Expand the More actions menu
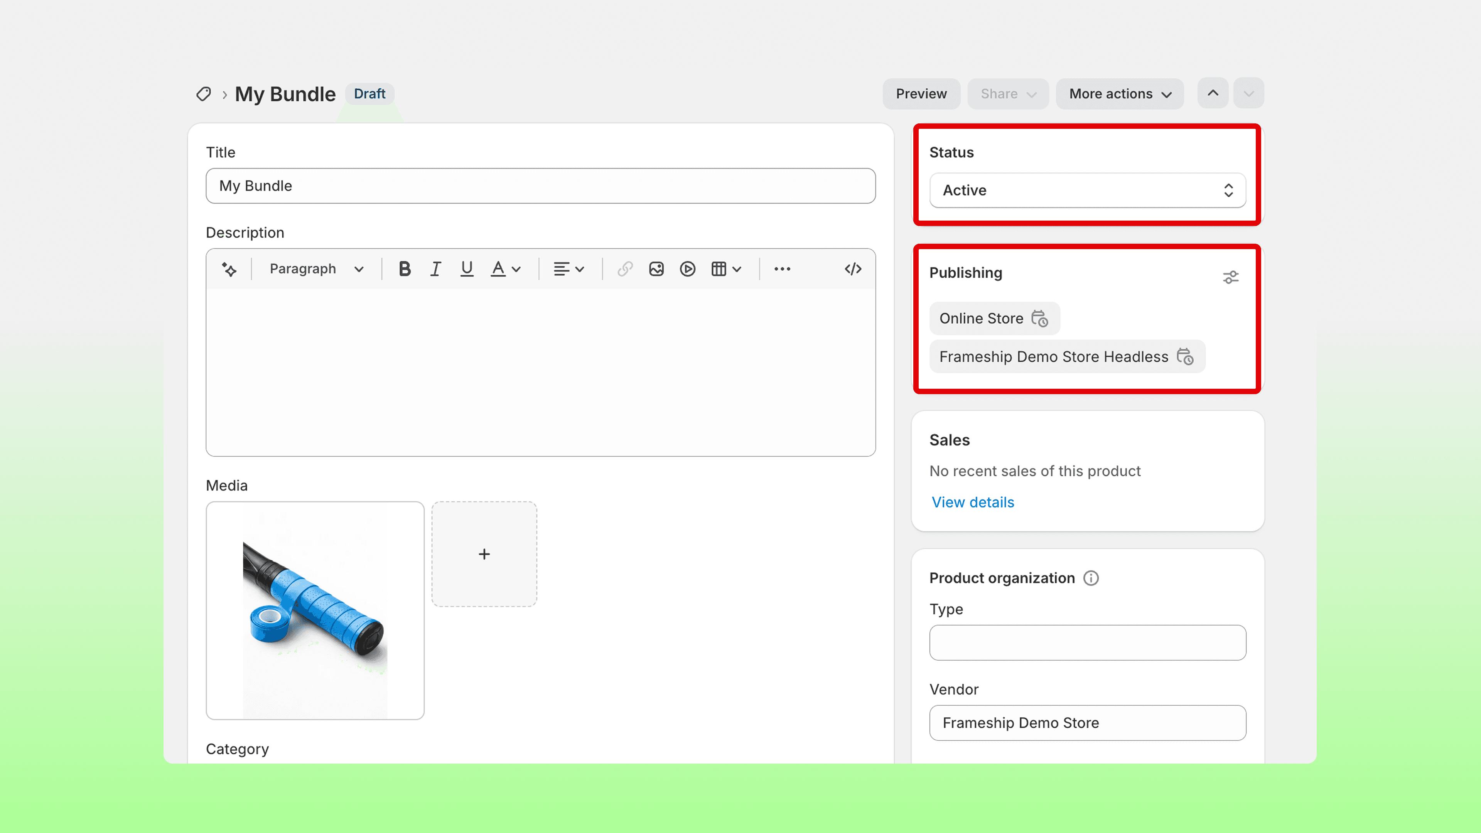The width and height of the screenshot is (1481, 833). 1119,94
